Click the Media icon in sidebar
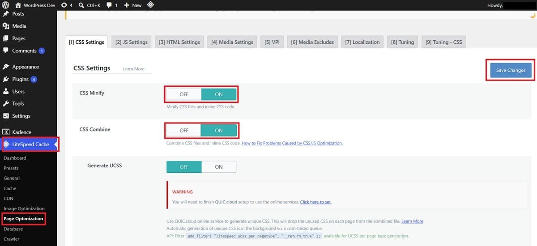Image resolution: width=537 pixels, height=246 pixels. coord(6,26)
